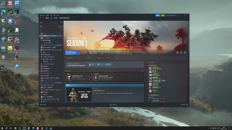232x130 pixels.
Task: Open the Windows Start menu
Action: [2, 128]
